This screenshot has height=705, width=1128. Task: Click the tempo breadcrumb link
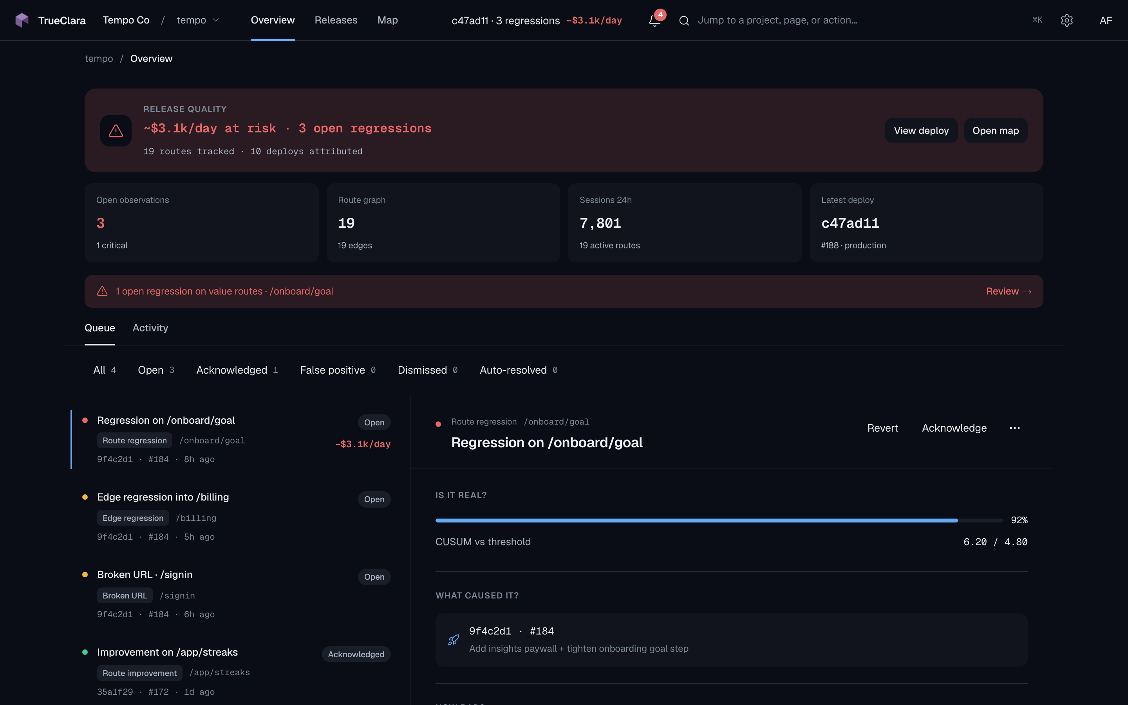point(99,58)
